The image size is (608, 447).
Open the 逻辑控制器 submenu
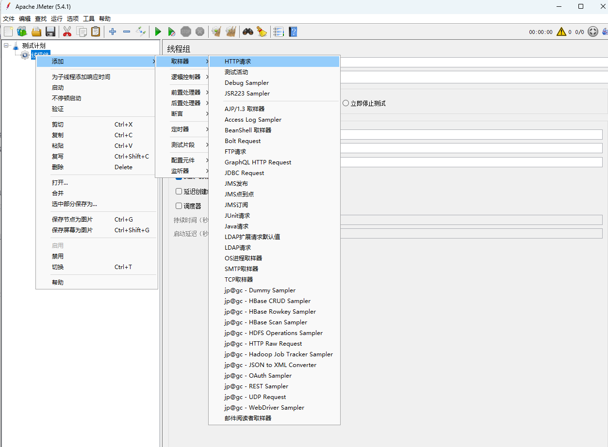182,77
